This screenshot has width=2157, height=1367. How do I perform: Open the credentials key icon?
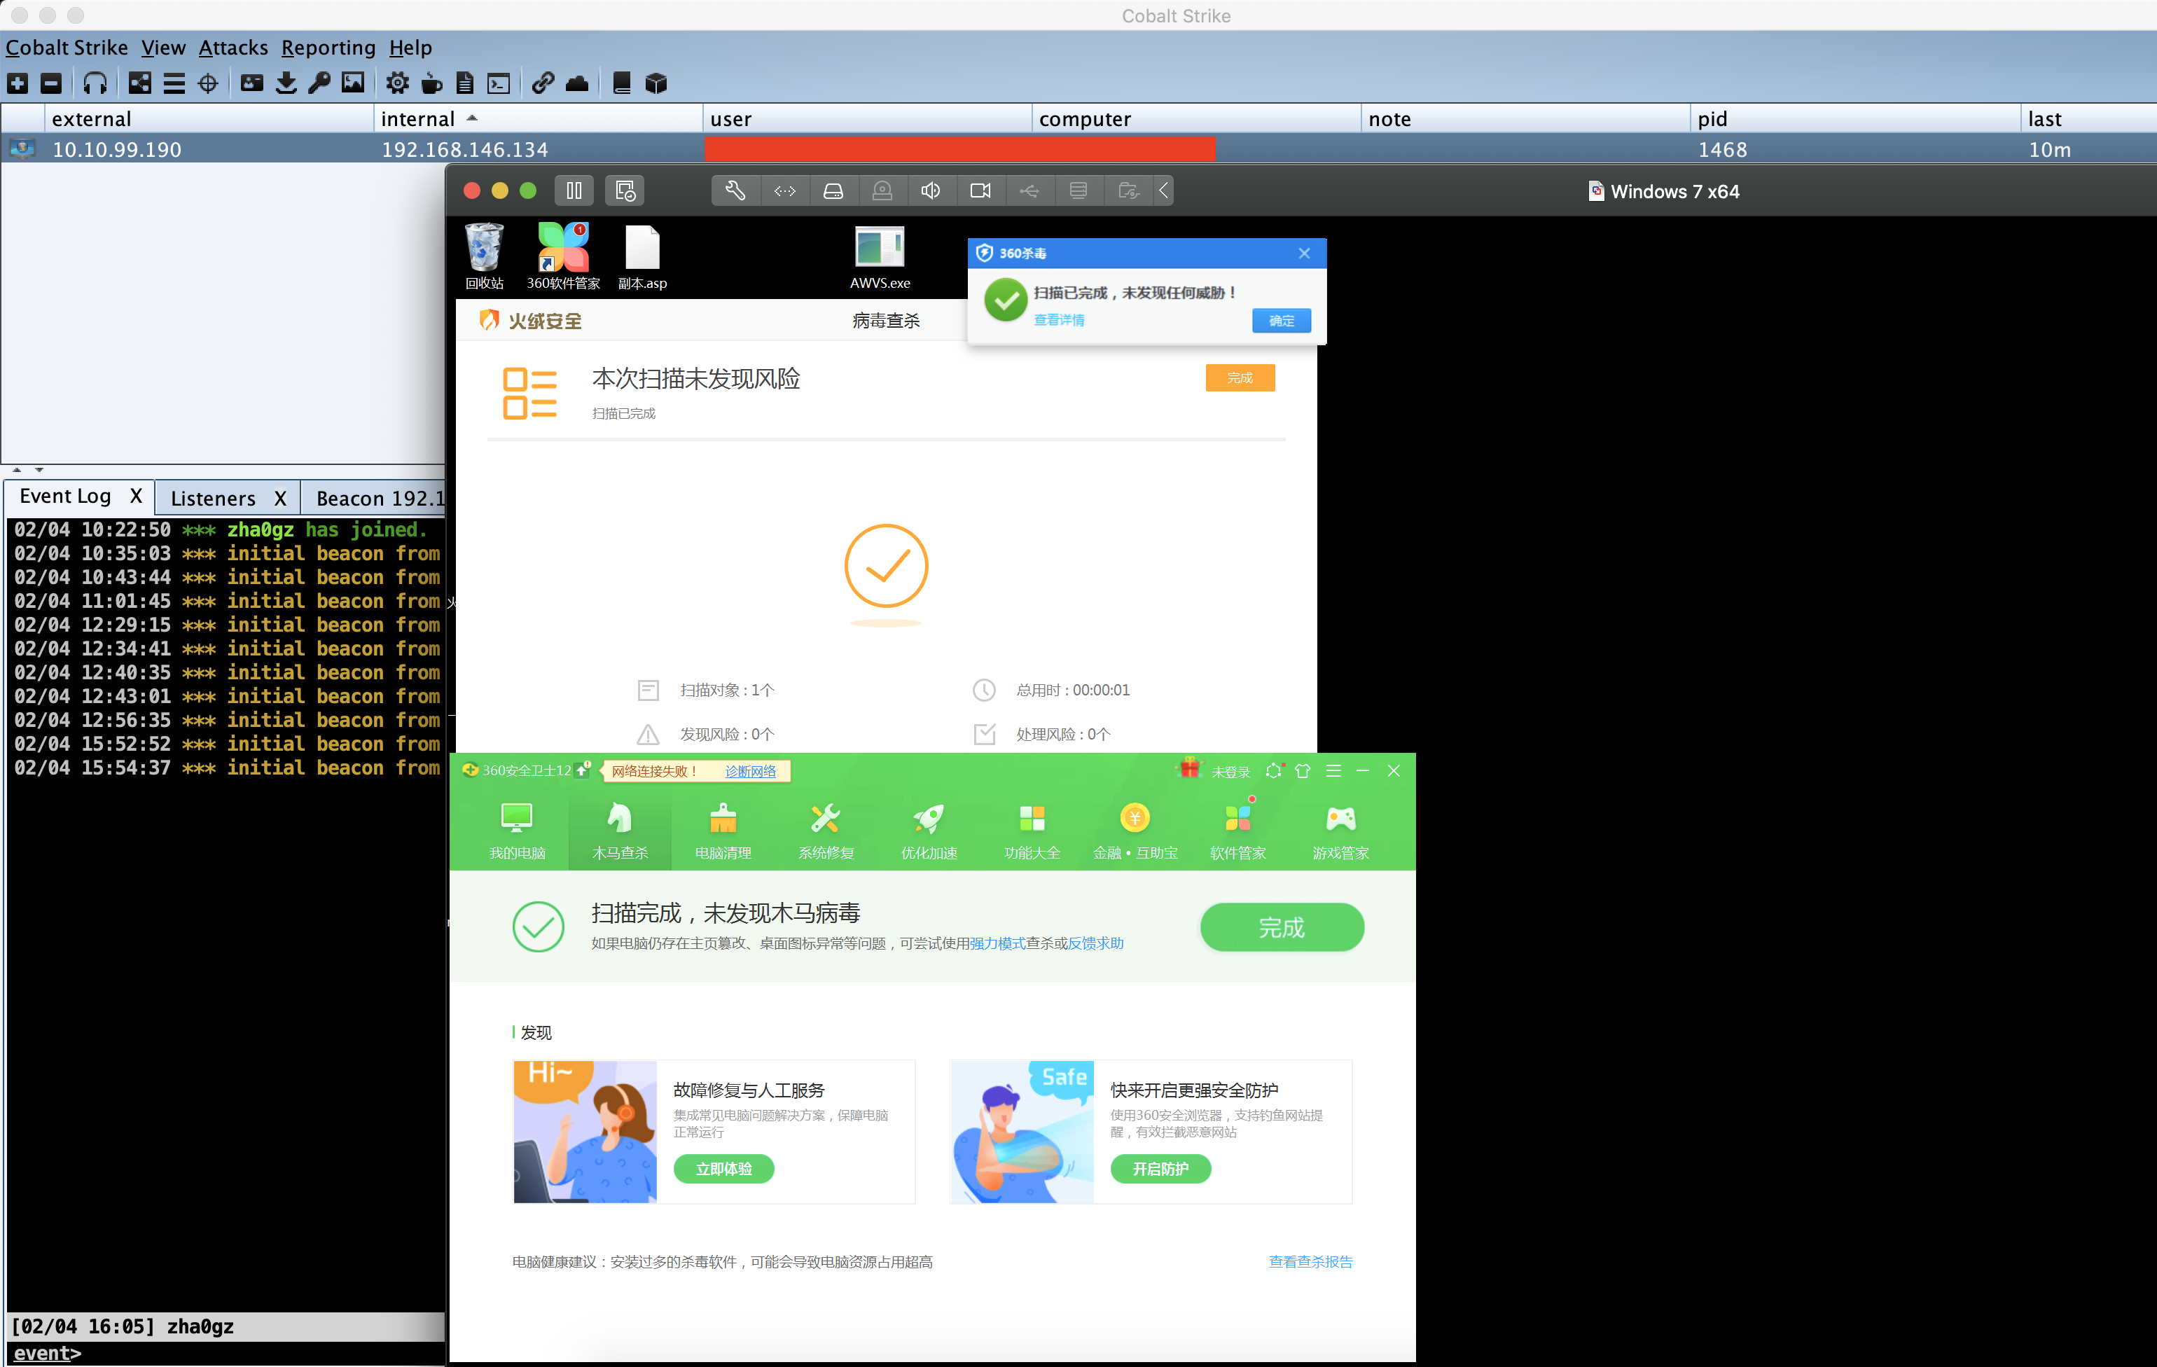point(320,83)
